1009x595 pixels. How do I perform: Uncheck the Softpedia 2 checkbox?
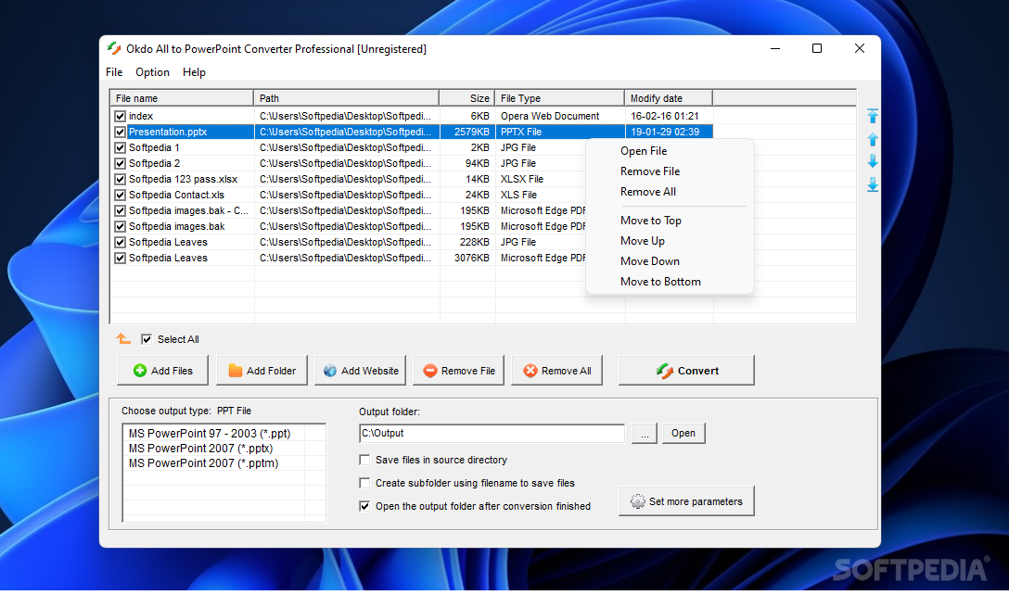pyautogui.click(x=120, y=163)
